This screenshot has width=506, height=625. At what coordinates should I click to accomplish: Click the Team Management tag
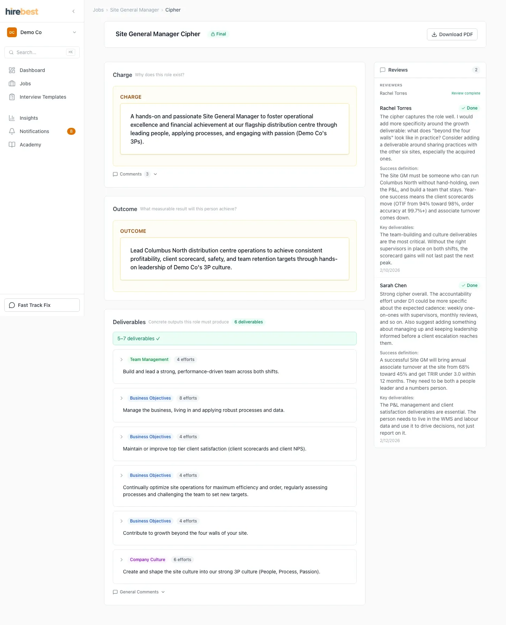pos(149,360)
